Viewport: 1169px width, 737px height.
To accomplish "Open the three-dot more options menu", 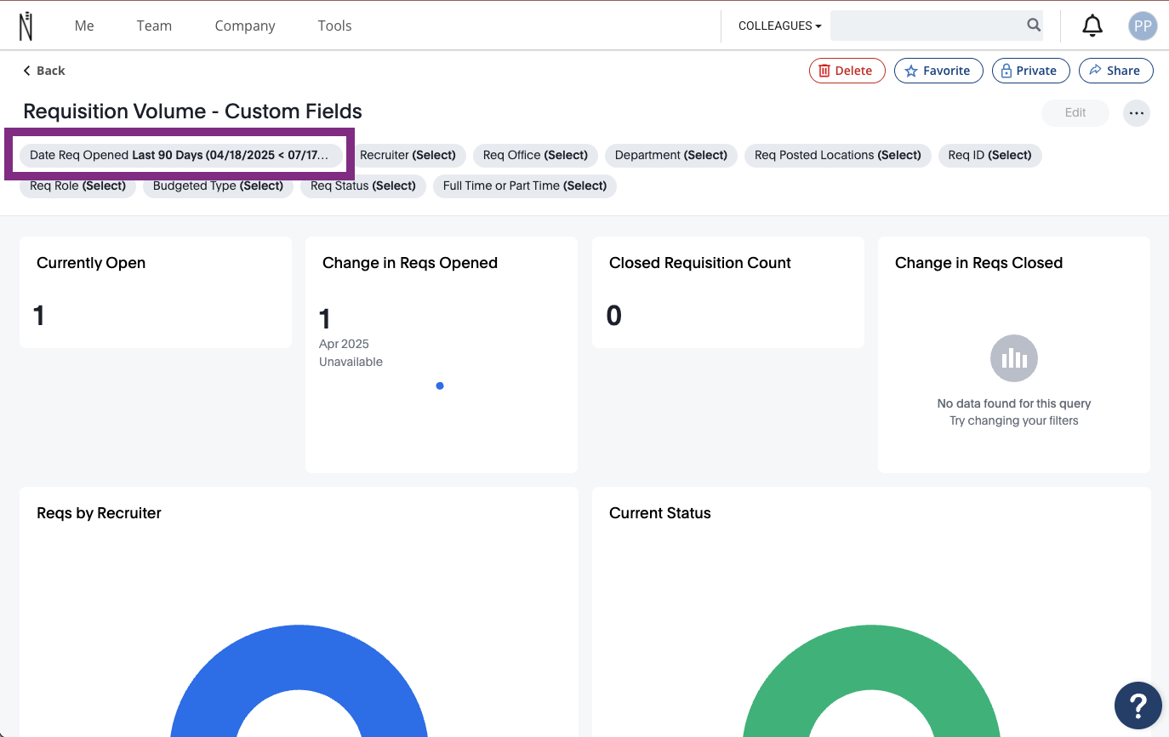I will coord(1137,113).
